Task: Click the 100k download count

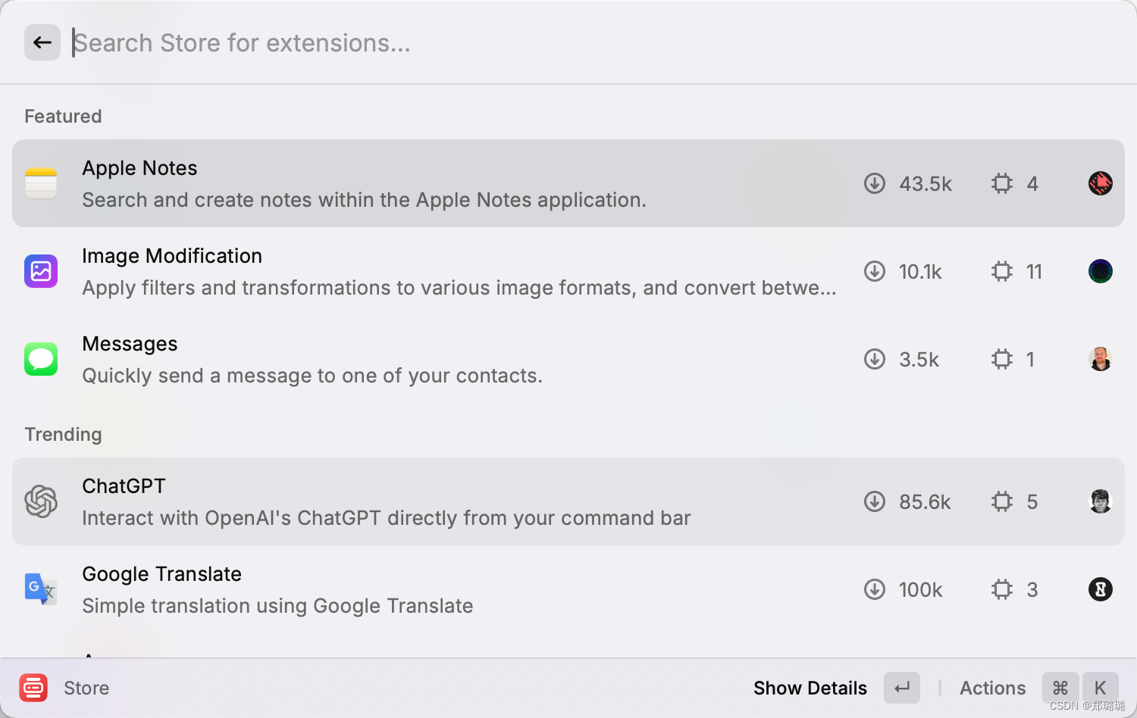Action: pyautogui.click(x=921, y=590)
